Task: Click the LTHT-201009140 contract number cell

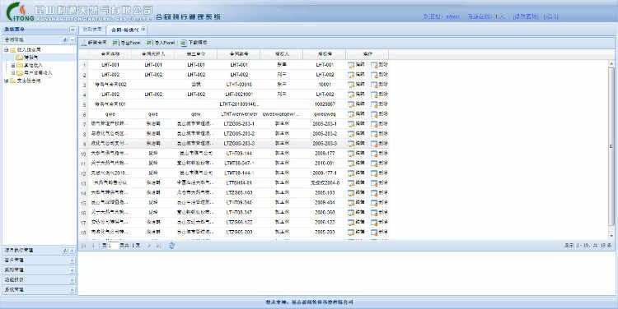Action: pos(239,104)
